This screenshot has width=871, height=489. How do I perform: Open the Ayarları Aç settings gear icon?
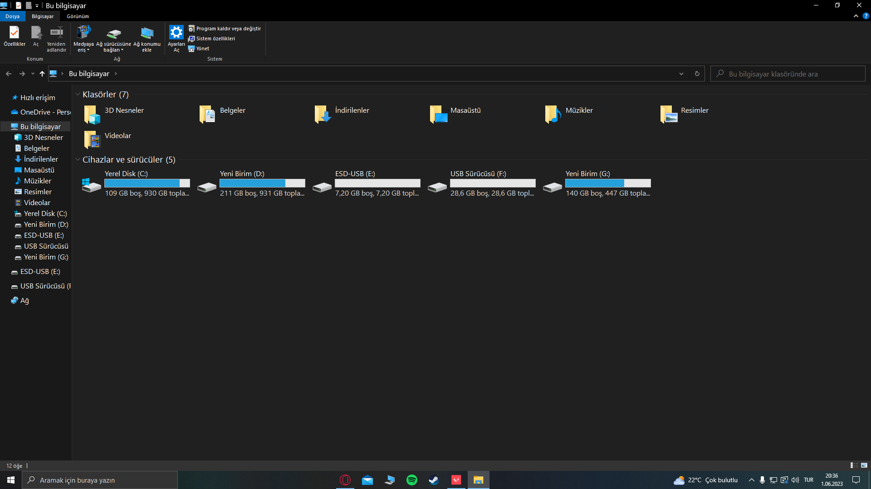point(176,33)
